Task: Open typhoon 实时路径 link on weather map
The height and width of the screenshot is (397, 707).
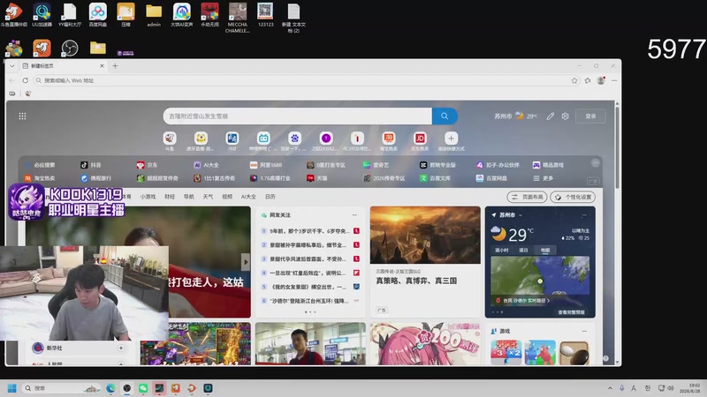Action: [523, 300]
